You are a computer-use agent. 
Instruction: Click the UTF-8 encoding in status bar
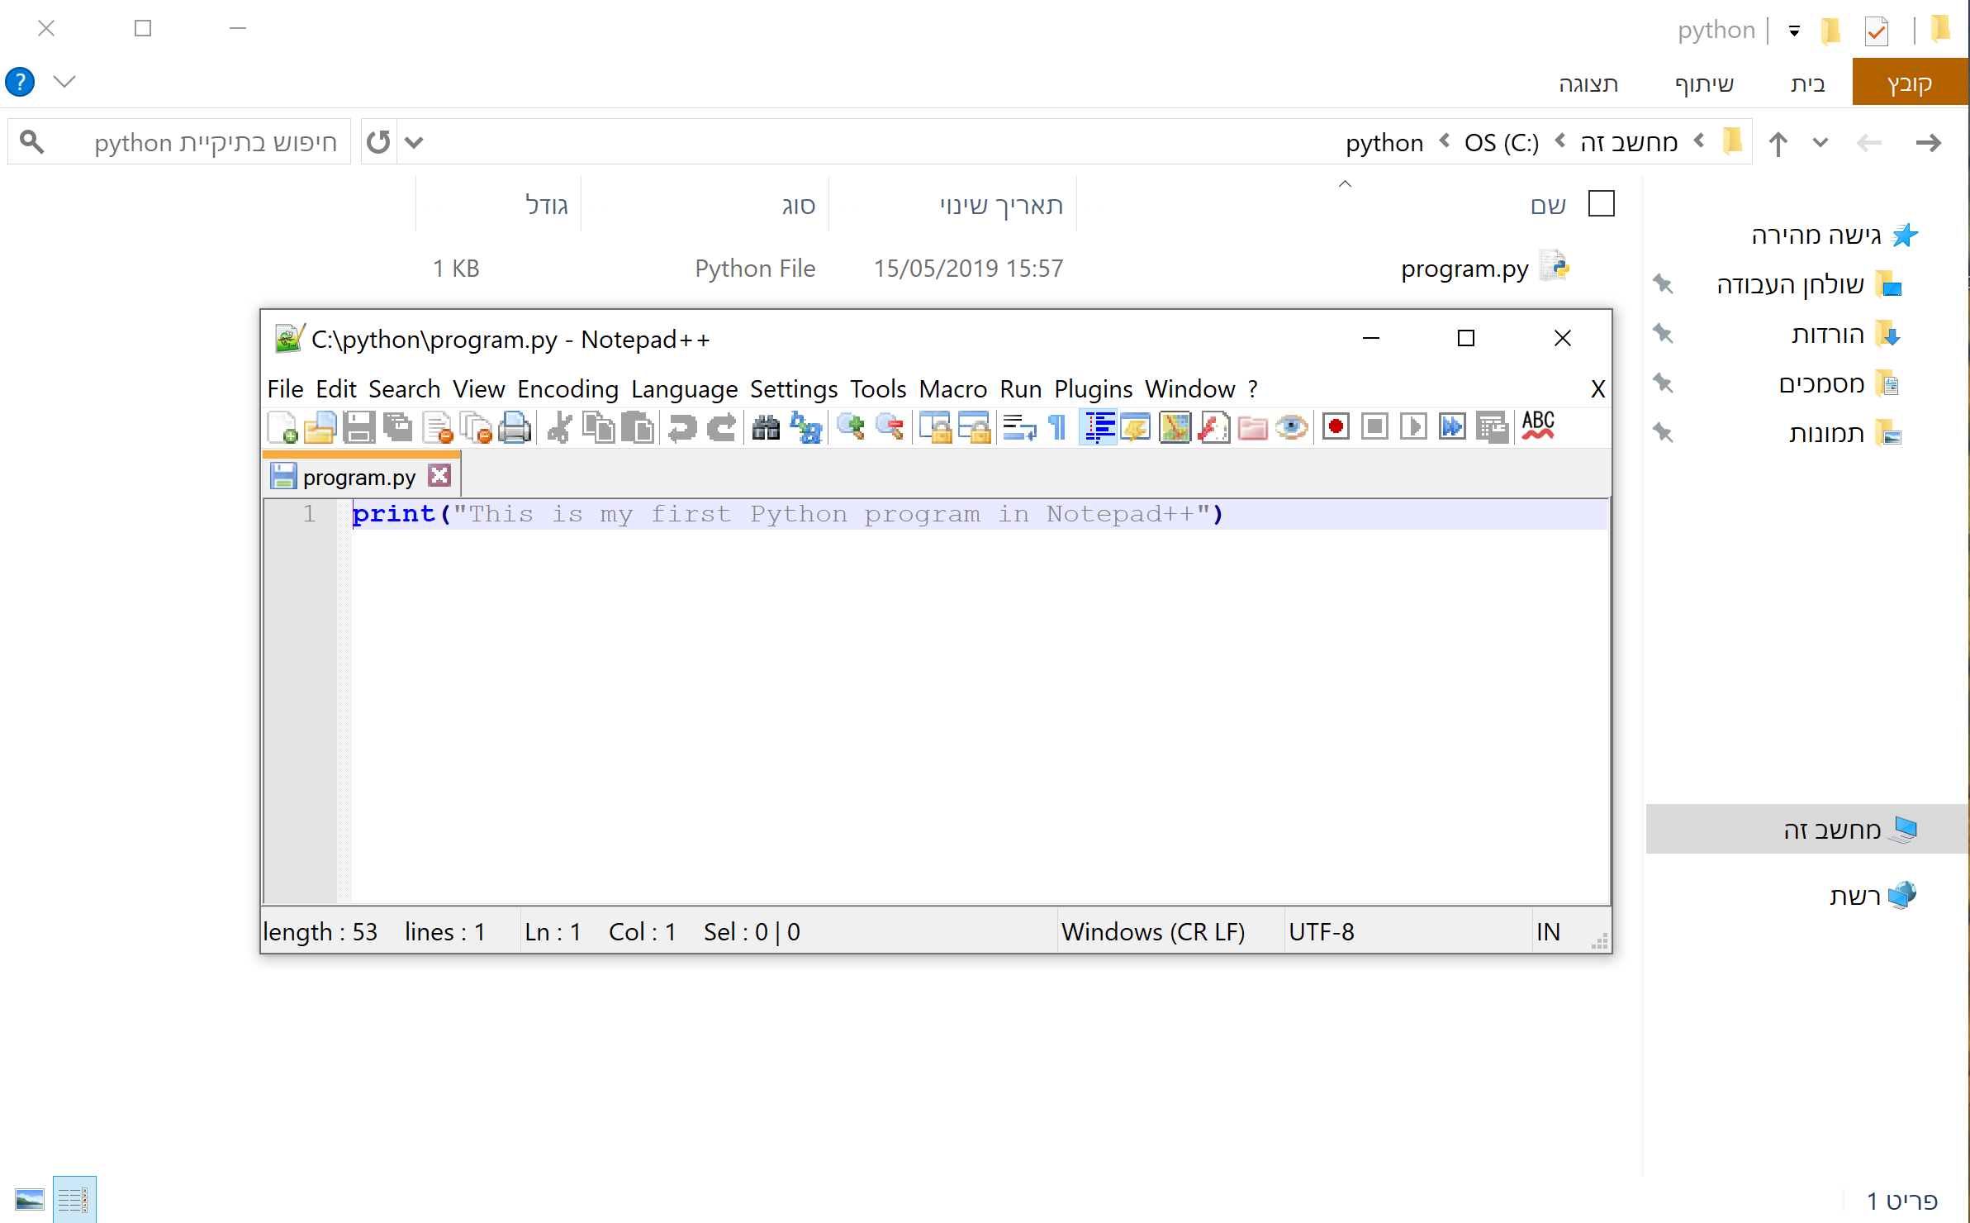1322,932
